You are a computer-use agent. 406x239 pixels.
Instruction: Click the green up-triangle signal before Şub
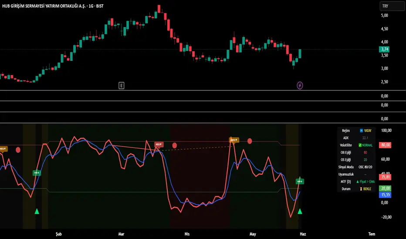click(x=37, y=211)
